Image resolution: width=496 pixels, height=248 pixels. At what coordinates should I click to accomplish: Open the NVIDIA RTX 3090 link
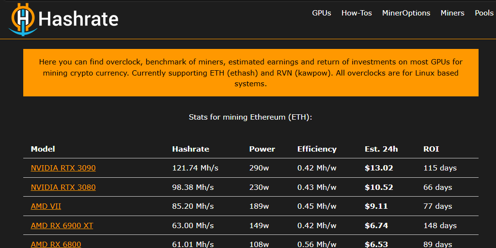[63, 168]
